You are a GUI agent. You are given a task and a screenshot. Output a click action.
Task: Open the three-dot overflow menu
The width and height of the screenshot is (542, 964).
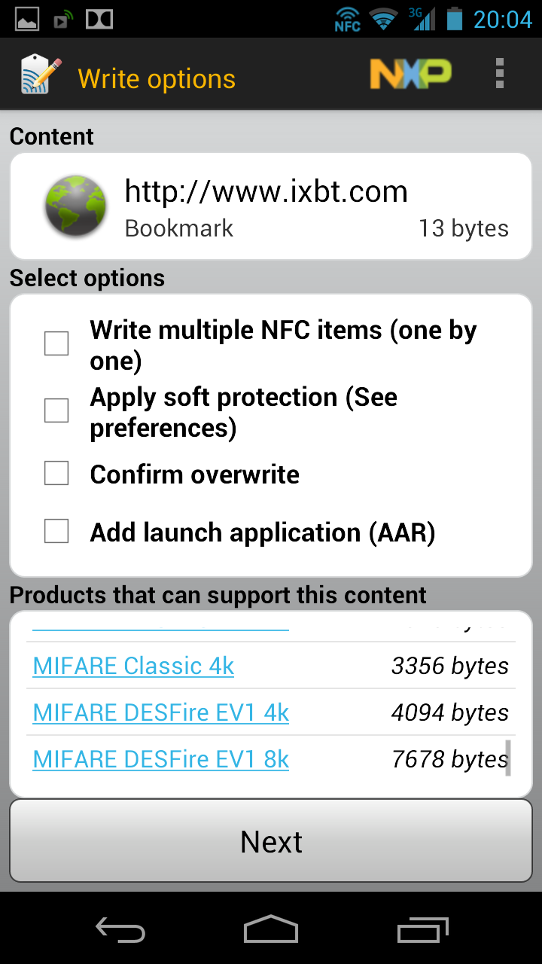(499, 75)
